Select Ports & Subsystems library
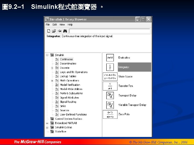This screenshot has height=145, width=194. click(x=71, y=93)
